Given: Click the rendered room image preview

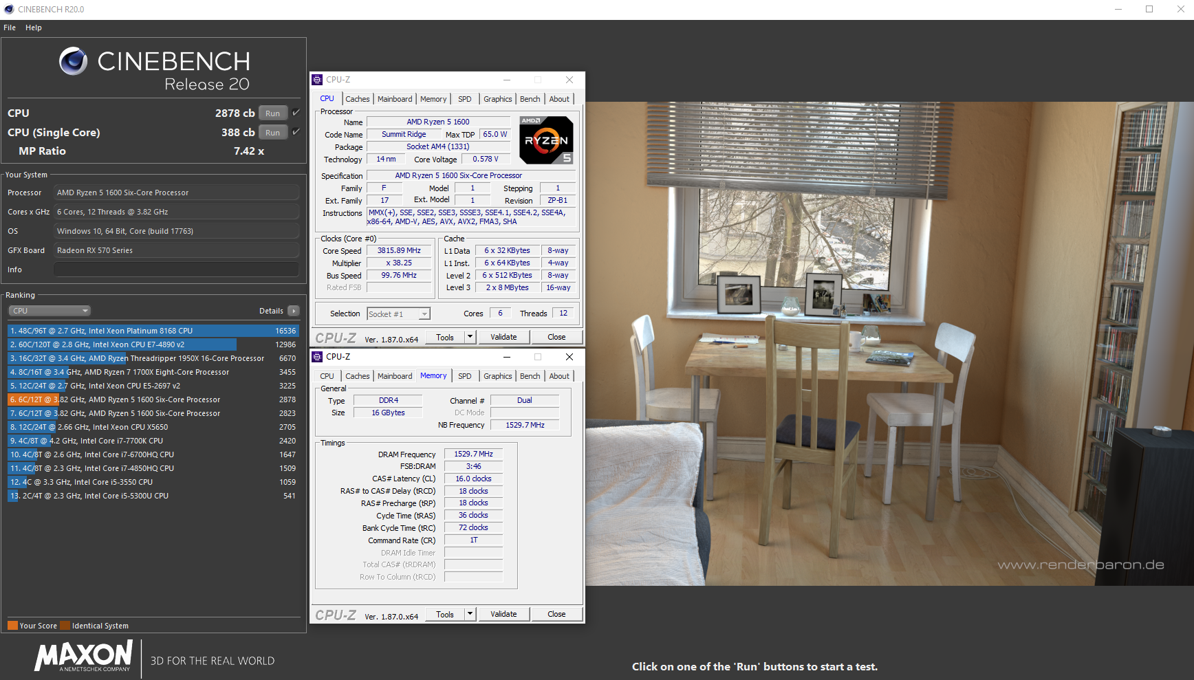Looking at the screenshot, I should [x=889, y=344].
